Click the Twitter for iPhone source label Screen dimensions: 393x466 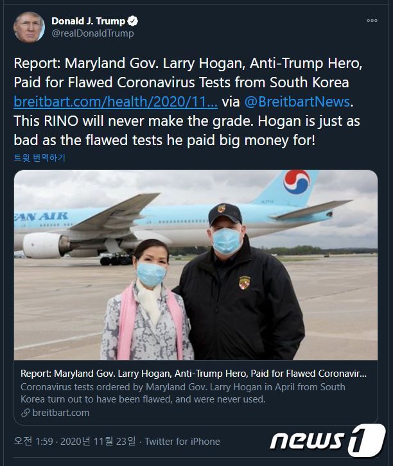(x=182, y=442)
